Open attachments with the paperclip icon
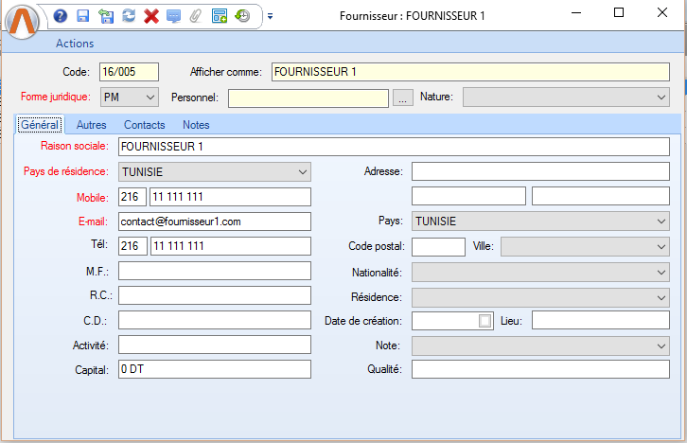 pyautogui.click(x=196, y=15)
